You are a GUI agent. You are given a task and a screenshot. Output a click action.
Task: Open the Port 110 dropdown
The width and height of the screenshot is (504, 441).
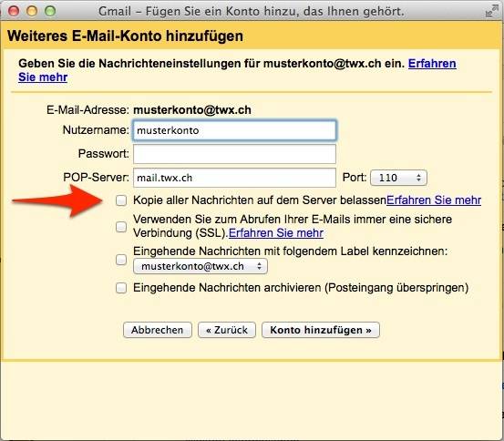[x=398, y=178]
